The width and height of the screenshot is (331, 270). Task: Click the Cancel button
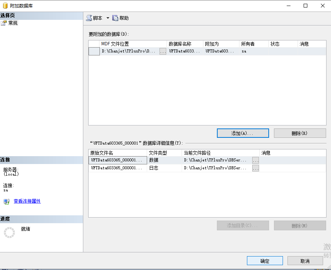[305, 261]
